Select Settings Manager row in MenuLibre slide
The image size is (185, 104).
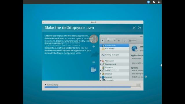point(114,55)
